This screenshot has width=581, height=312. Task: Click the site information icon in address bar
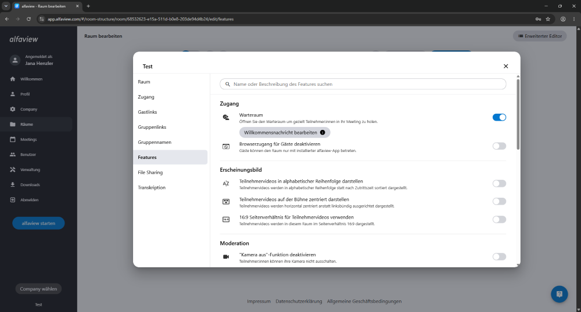(42, 19)
